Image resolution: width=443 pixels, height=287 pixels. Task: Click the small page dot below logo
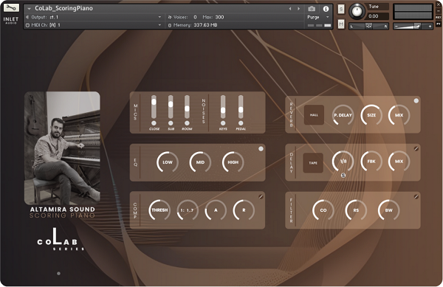tap(58, 274)
